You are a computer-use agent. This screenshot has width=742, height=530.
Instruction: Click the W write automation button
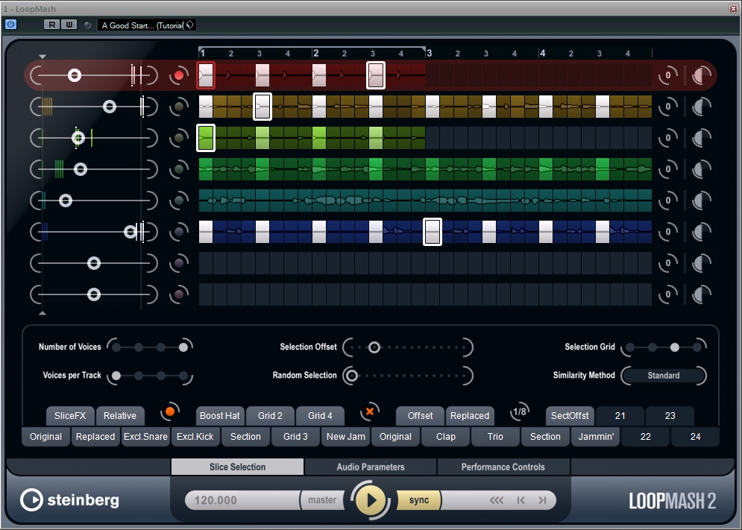pyautogui.click(x=69, y=25)
